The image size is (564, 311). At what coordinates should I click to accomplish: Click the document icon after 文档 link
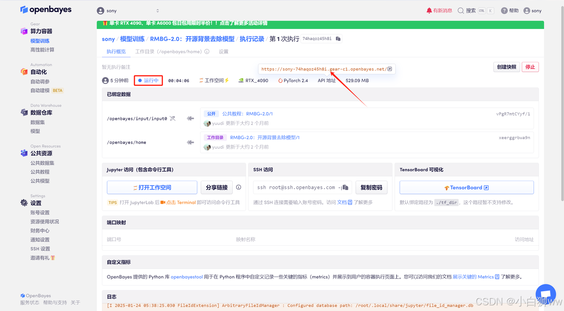[350, 202]
